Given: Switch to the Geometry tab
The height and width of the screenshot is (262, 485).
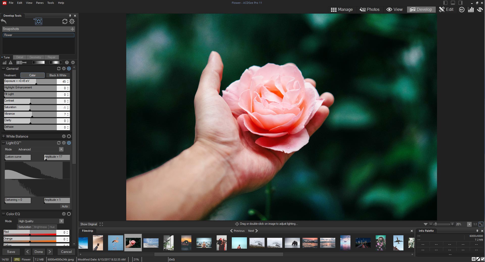Looking at the screenshot, I should coord(35,57).
